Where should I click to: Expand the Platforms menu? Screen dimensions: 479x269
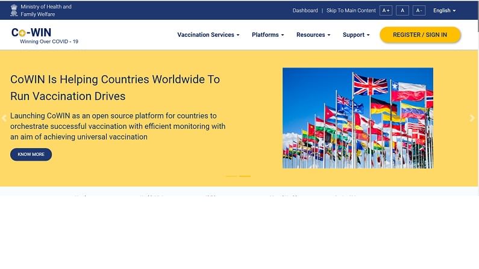(268, 35)
